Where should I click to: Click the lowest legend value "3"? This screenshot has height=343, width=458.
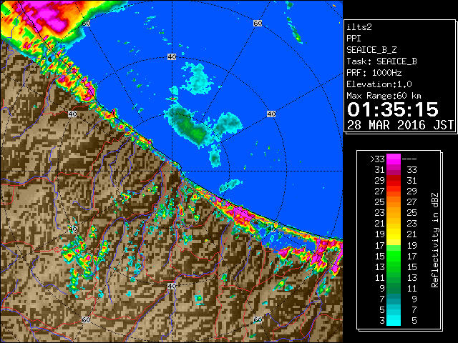point(382,321)
